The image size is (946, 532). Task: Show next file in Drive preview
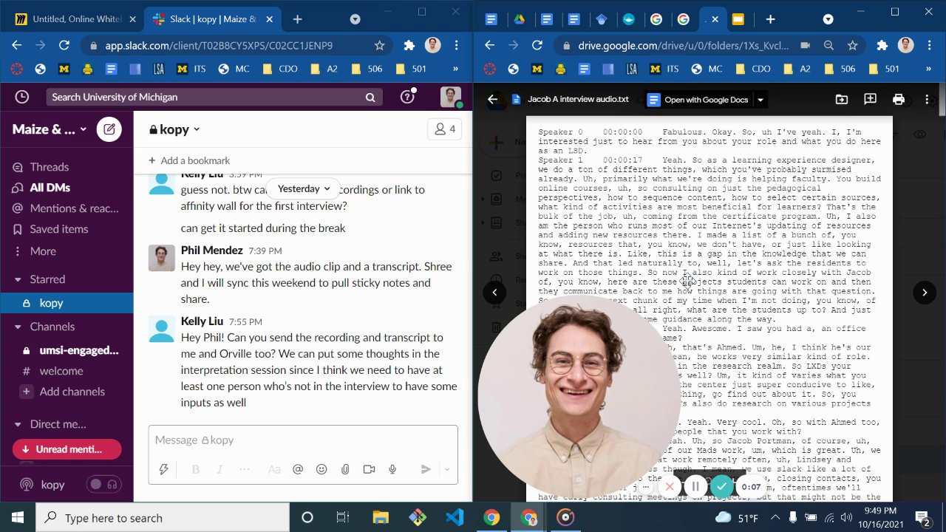[925, 292]
